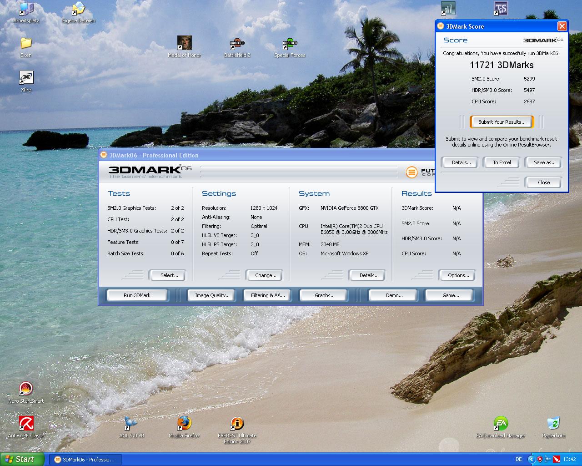Click the Filtering value Optimal
582x466 pixels.
259,226
